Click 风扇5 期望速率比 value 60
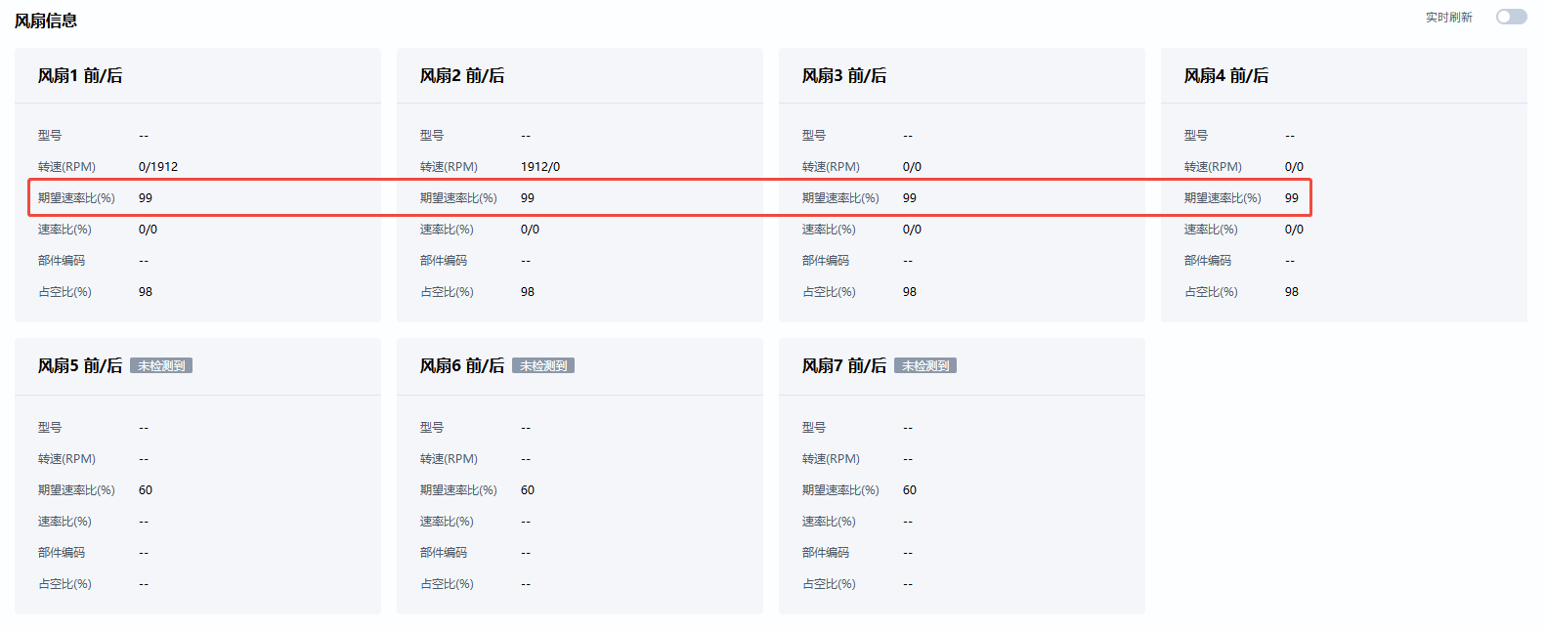The image size is (1545, 631). tap(146, 490)
